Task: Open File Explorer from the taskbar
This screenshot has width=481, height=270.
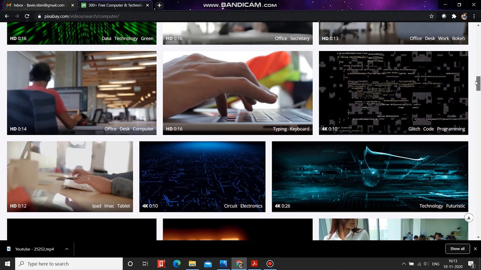Action: (192, 264)
